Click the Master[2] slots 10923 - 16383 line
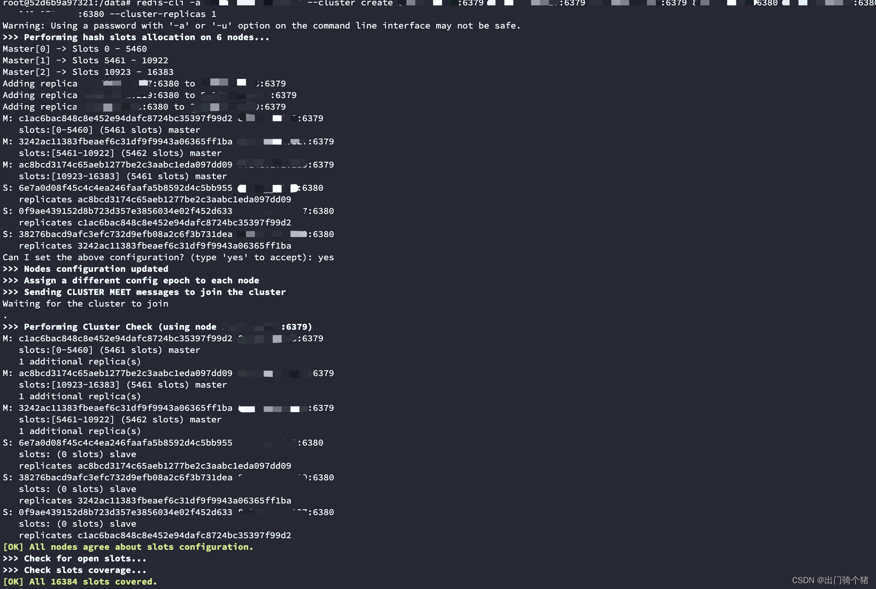 (x=88, y=72)
